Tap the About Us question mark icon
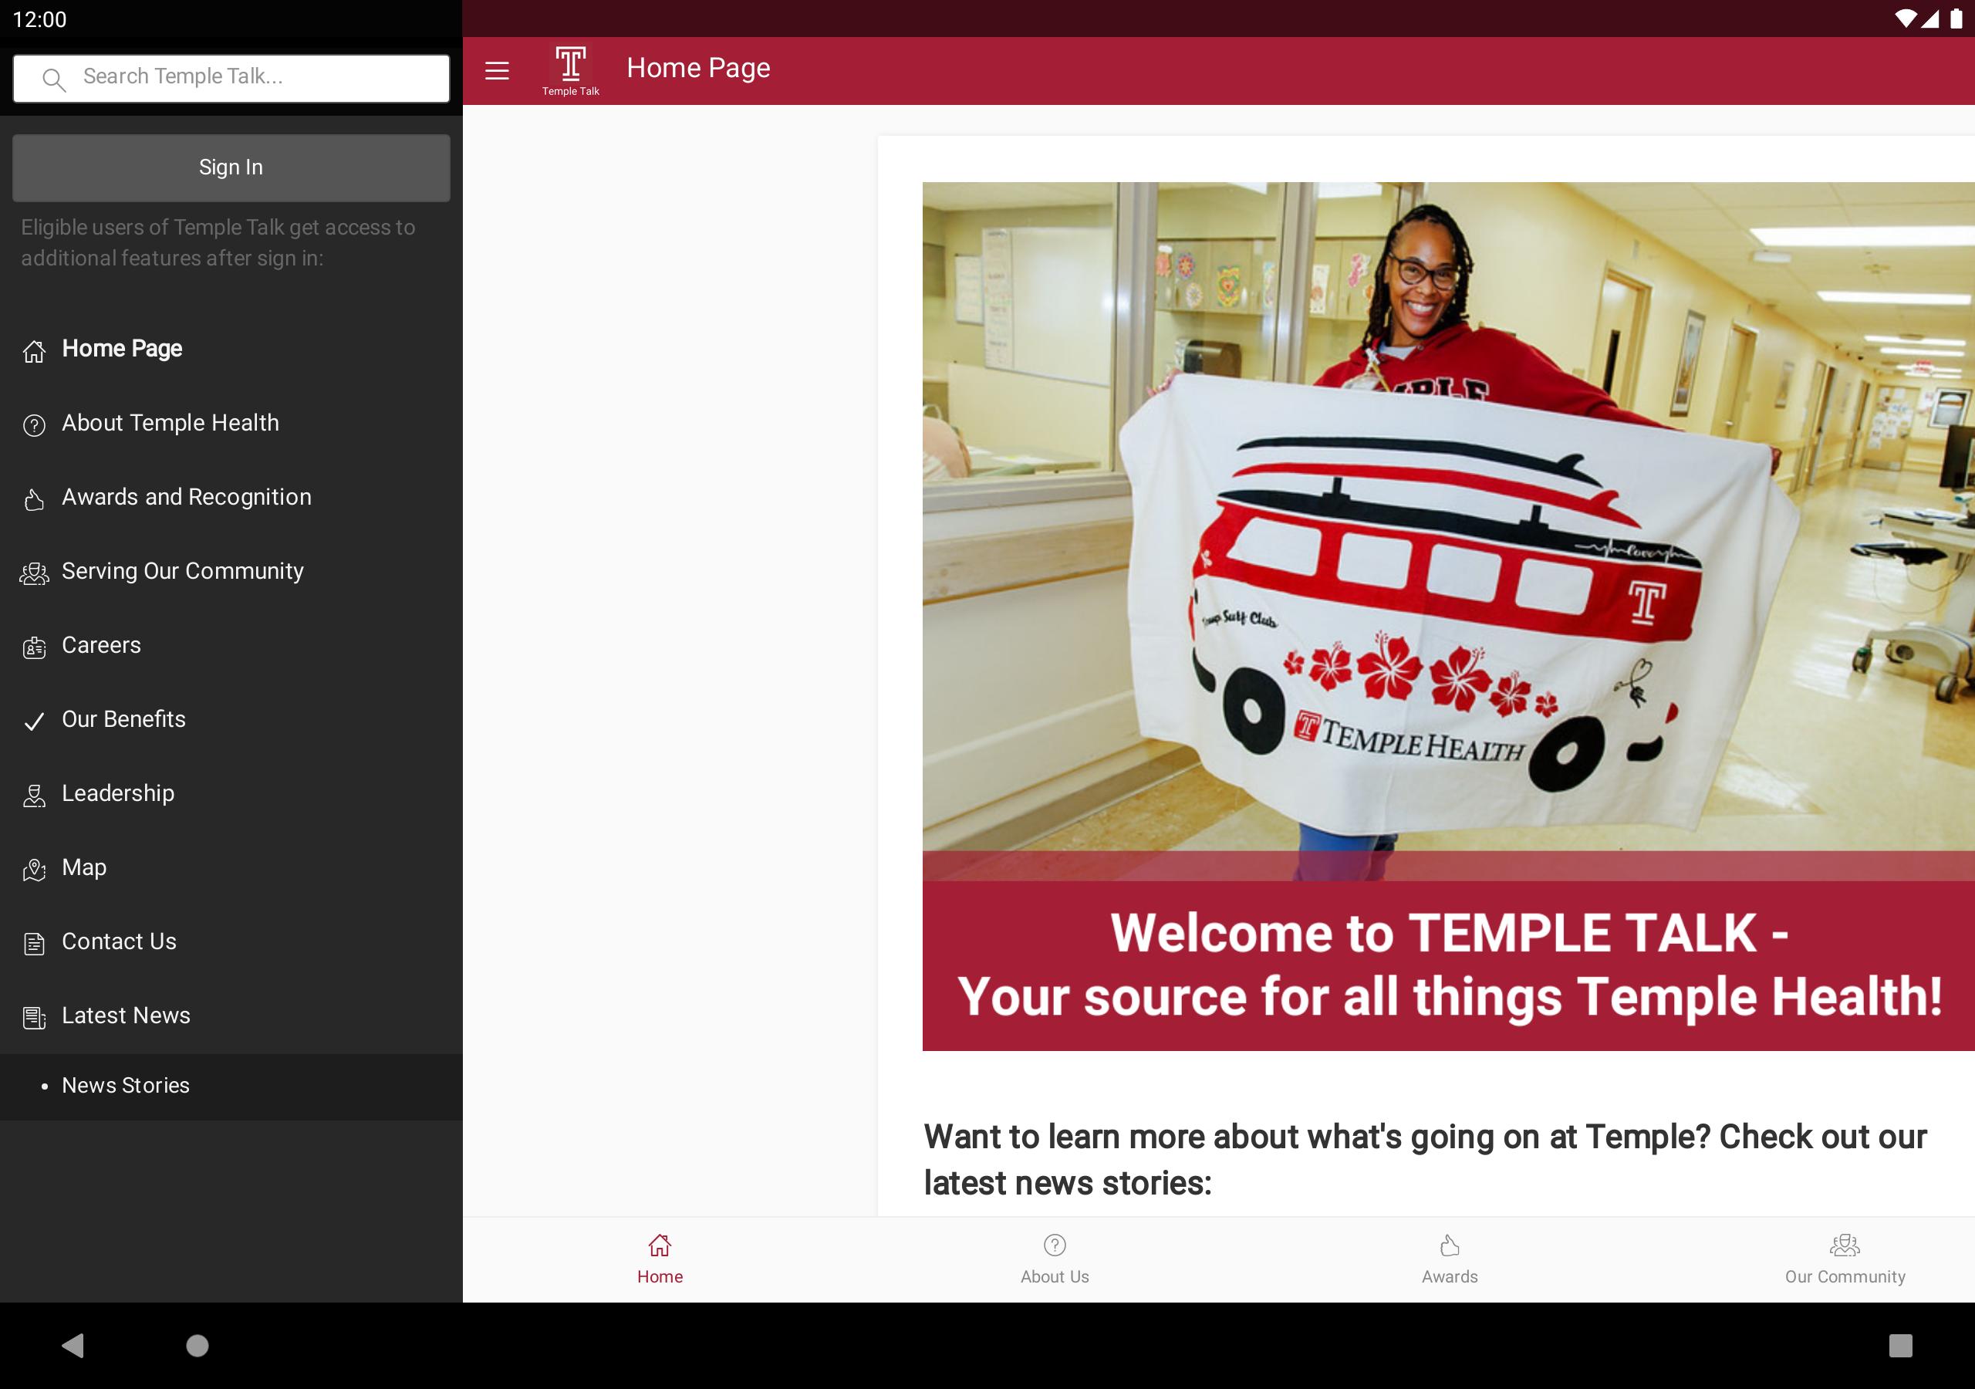The image size is (1975, 1389). click(1055, 1245)
